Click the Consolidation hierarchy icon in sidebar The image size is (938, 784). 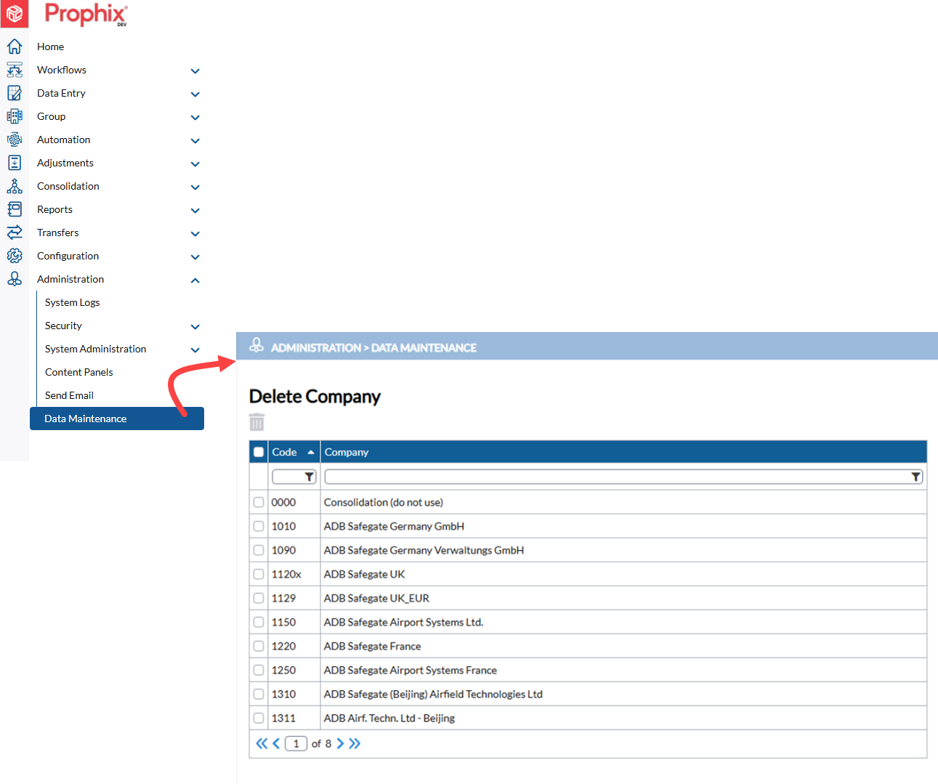[x=15, y=186]
